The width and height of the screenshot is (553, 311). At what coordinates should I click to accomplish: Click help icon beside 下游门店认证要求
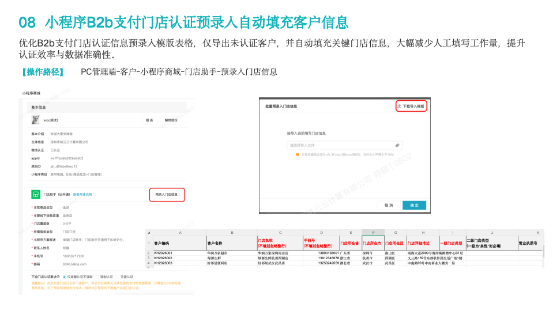(59, 277)
